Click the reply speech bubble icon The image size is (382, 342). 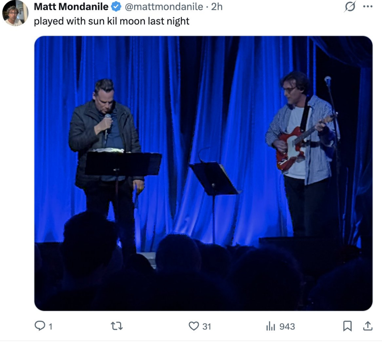pyautogui.click(x=40, y=326)
